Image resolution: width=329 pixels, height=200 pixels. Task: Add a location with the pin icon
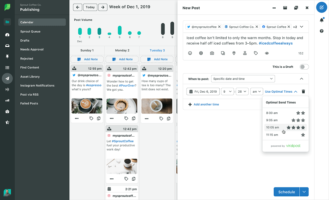tap(234, 53)
